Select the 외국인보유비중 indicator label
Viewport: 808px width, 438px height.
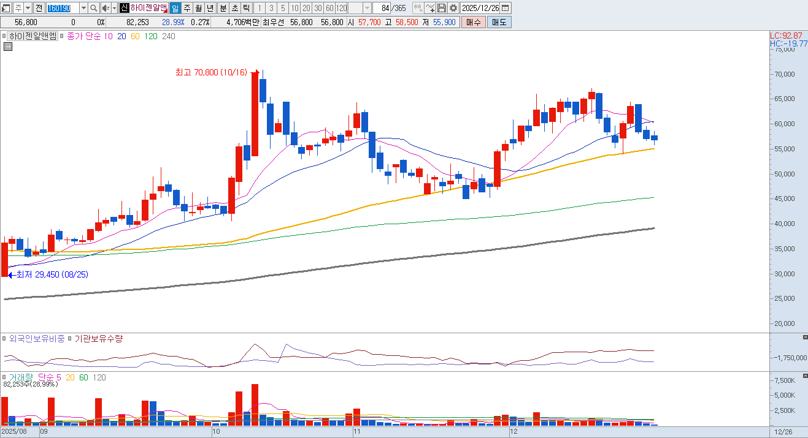(36, 339)
